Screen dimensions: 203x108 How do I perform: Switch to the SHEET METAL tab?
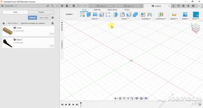[112, 10]
